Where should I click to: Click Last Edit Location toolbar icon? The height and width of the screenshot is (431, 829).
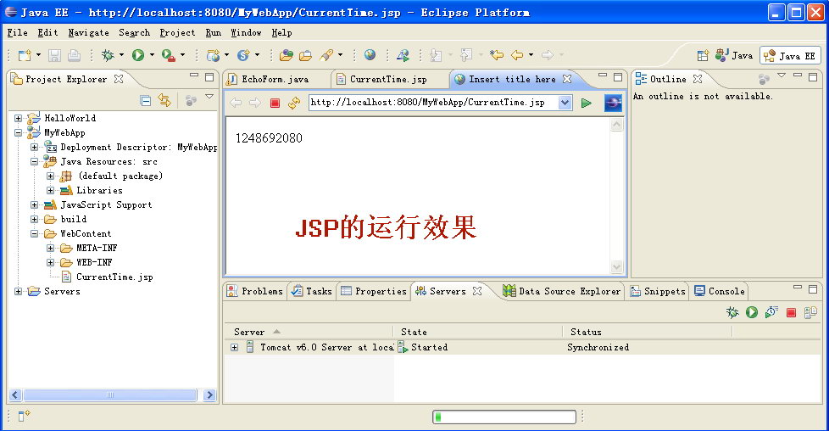(x=497, y=55)
